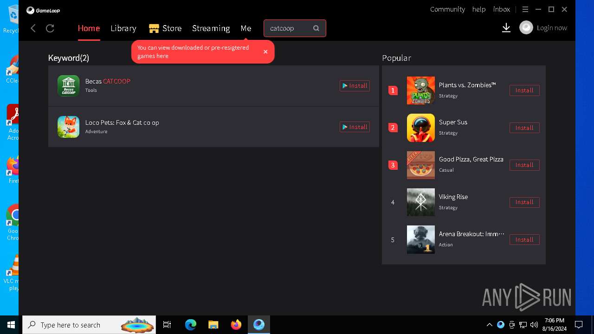Click the taskbar search box
The image size is (594, 334).
90,325
